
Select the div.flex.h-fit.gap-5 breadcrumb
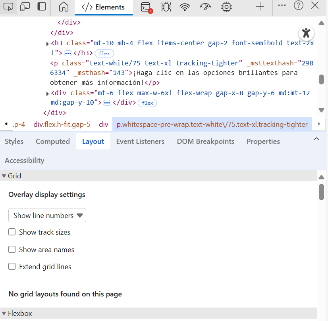point(62,124)
